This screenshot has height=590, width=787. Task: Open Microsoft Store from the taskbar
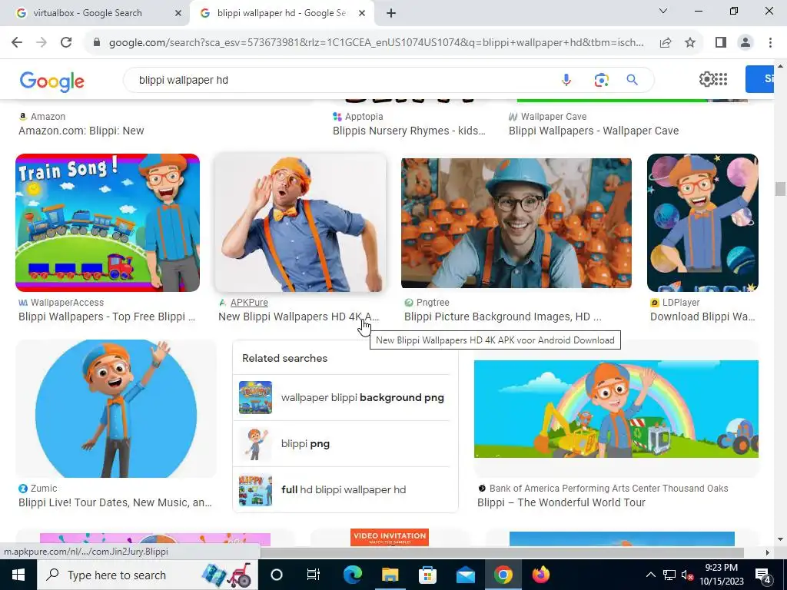(x=427, y=575)
